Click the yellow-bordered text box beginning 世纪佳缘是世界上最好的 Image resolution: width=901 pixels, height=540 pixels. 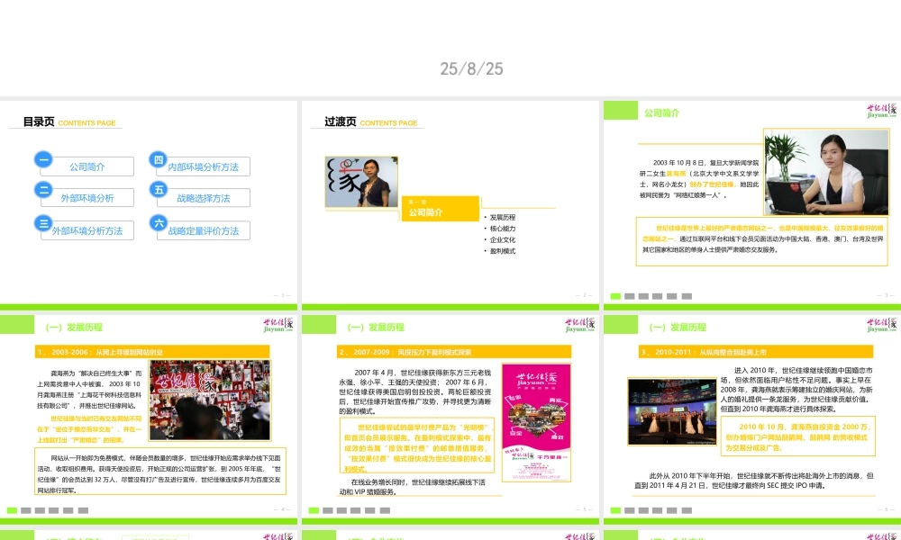762,241
